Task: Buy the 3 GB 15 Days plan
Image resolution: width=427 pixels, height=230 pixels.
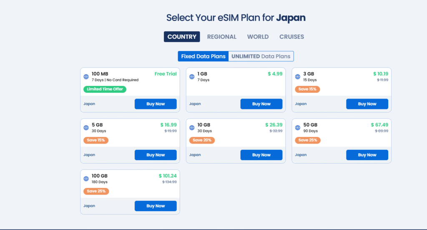Action: [367, 104]
